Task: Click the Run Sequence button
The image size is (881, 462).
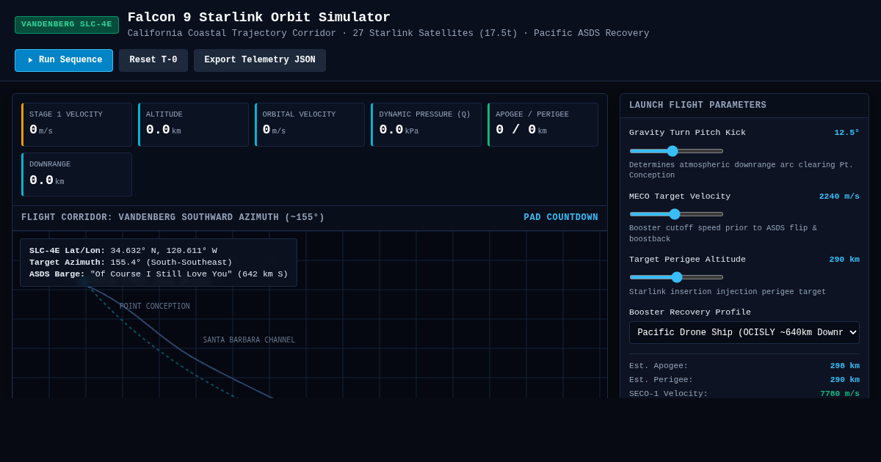Action: tap(64, 60)
